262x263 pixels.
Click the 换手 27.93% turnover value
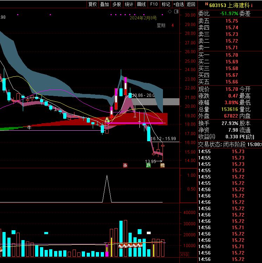[230, 123]
